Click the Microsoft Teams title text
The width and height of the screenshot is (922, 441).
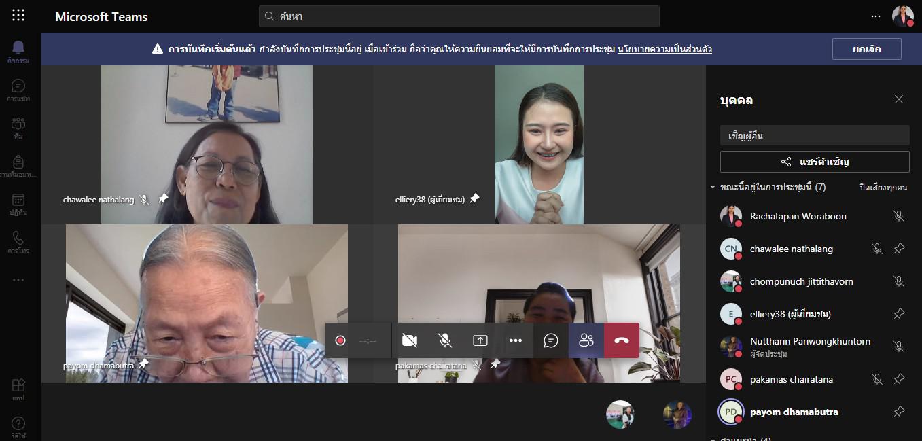pyautogui.click(x=101, y=17)
